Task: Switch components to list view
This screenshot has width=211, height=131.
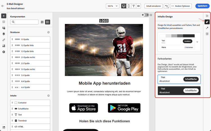Action: 48,22
